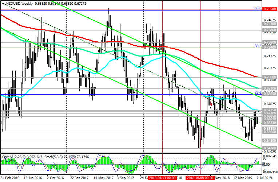Click the 0.70000 price level label
The width and height of the screenshot is (278, 182).
tap(270, 77)
